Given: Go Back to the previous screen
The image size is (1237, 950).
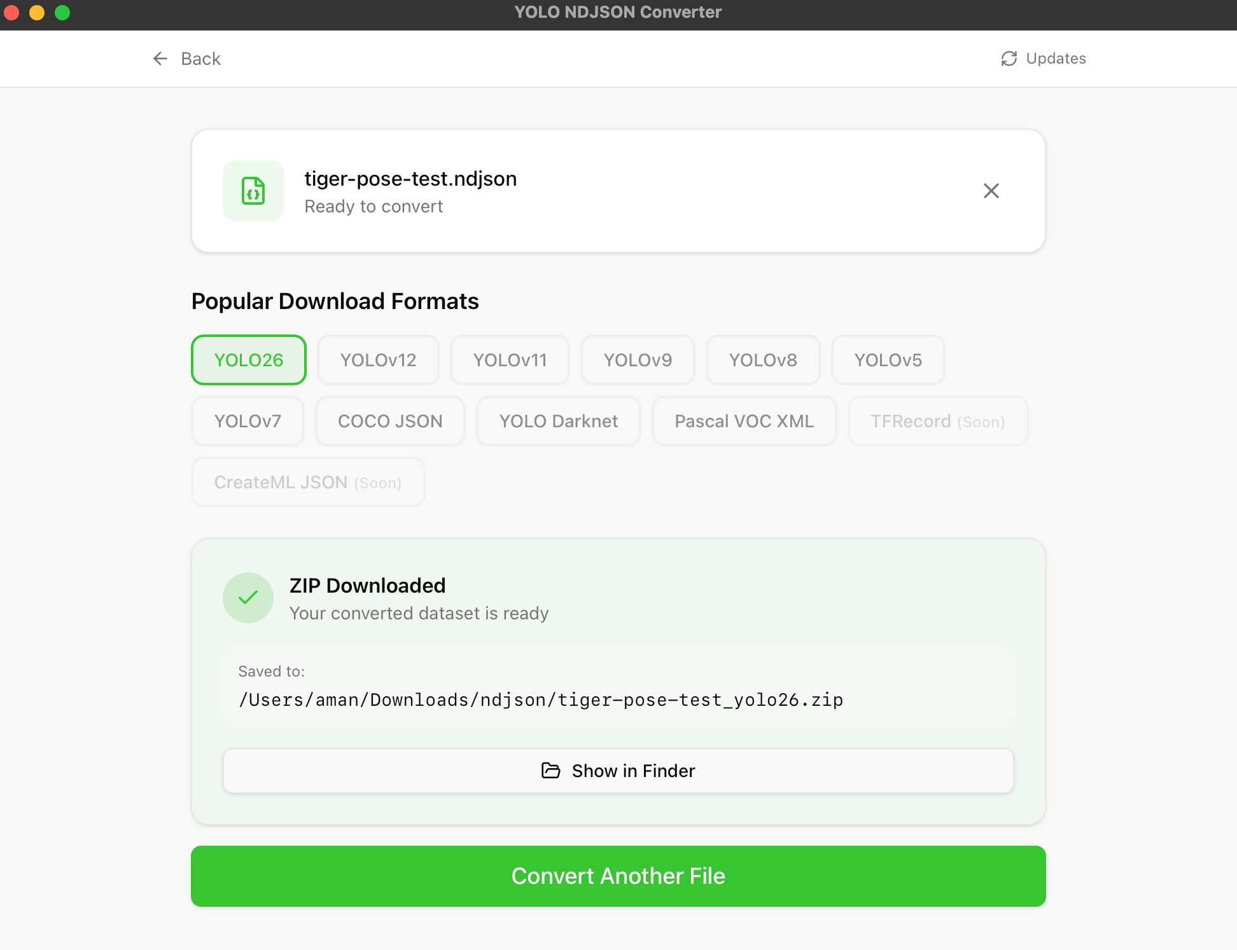Looking at the screenshot, I should (186, 59).
